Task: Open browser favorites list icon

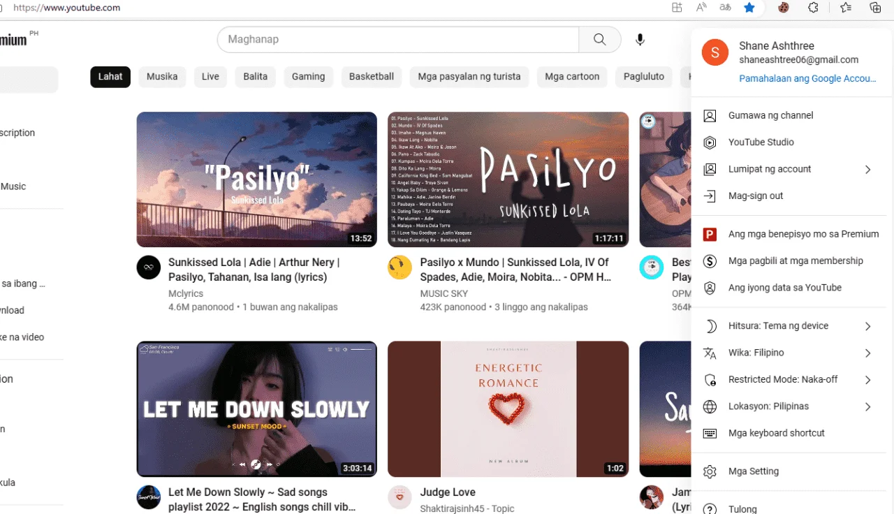Action: [846, 8]
